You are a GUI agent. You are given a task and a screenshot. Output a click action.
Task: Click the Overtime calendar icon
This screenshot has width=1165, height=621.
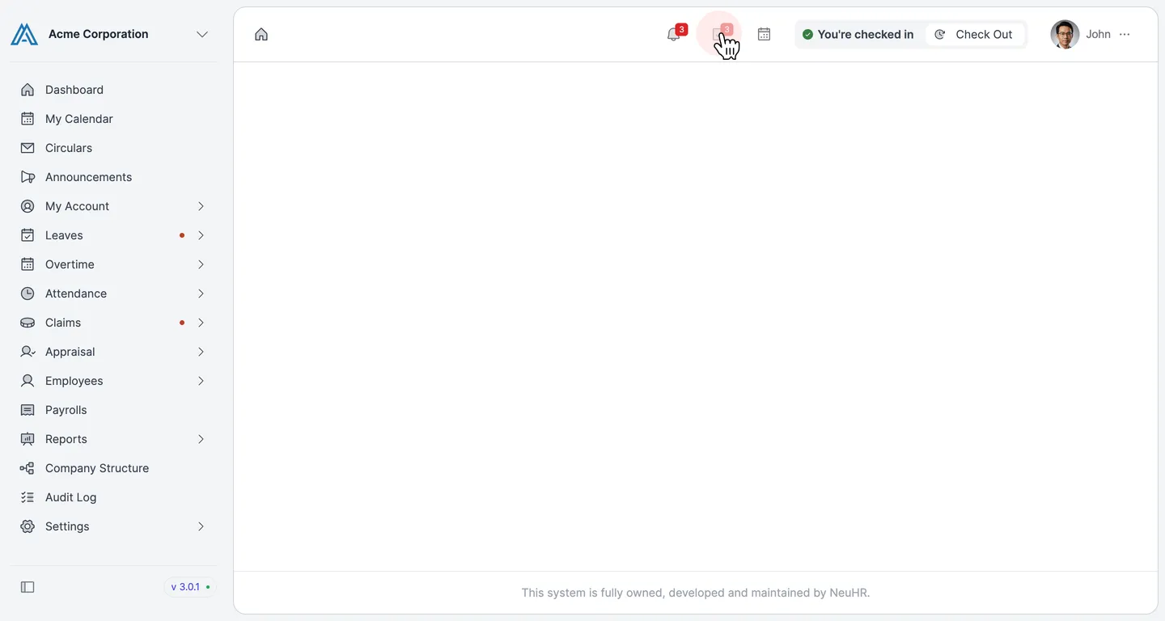tap(28, 264)
